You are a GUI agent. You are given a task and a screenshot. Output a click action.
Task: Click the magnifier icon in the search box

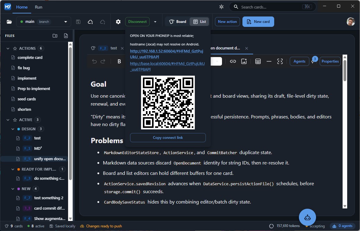(x=236, y=7)
